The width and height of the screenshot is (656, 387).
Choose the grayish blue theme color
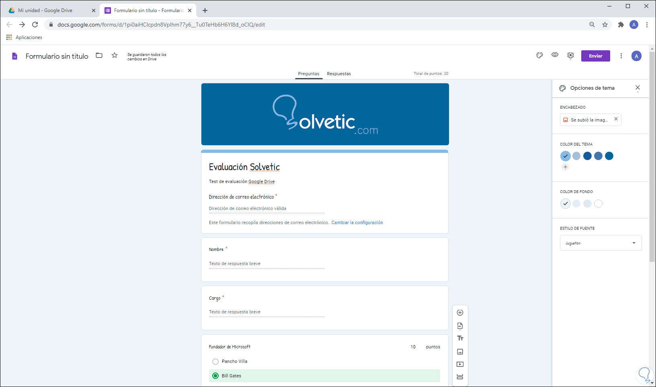click(576, 156)
